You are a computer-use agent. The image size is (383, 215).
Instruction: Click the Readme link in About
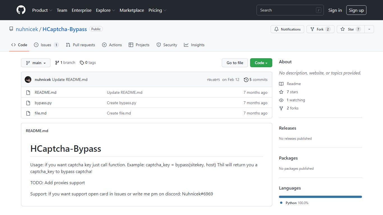[290, 84]
